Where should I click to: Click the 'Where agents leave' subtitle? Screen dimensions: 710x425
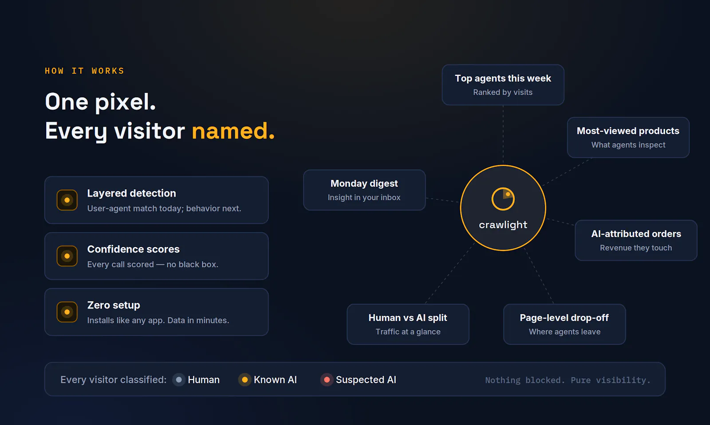564,332
